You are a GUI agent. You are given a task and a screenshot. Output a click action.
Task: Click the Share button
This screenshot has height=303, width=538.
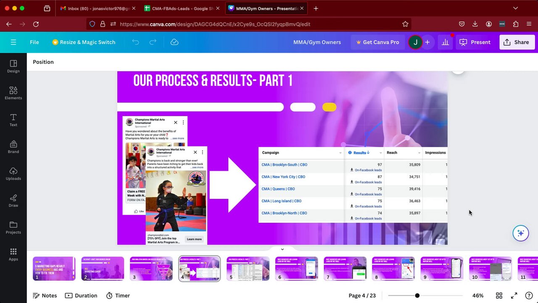point(517,42)
